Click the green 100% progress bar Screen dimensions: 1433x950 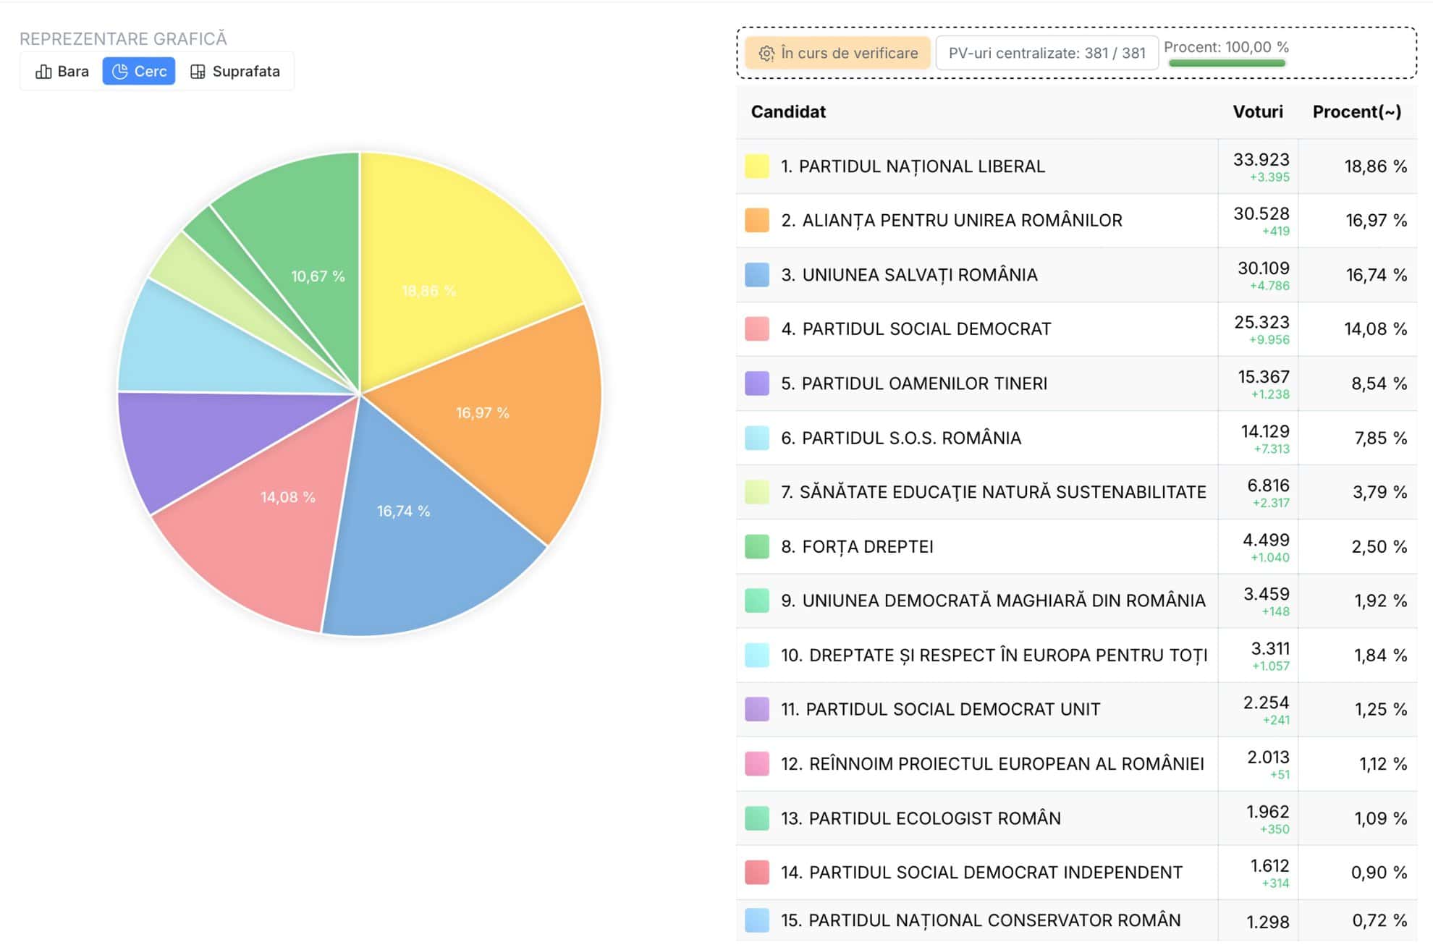(x=1227, y=64)
